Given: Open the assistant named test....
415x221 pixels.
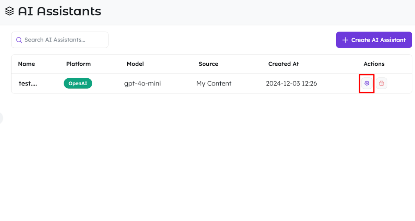Looking at the screenshot, I should pyautogui.click(x=28, y=83).
